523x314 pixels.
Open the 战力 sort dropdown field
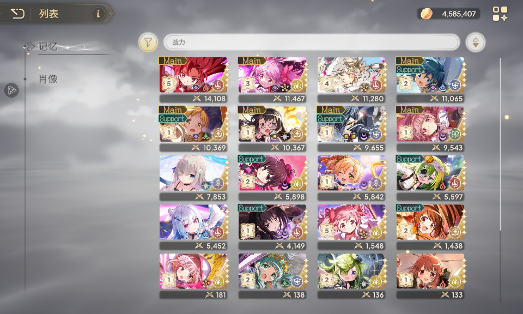point(311,42)
